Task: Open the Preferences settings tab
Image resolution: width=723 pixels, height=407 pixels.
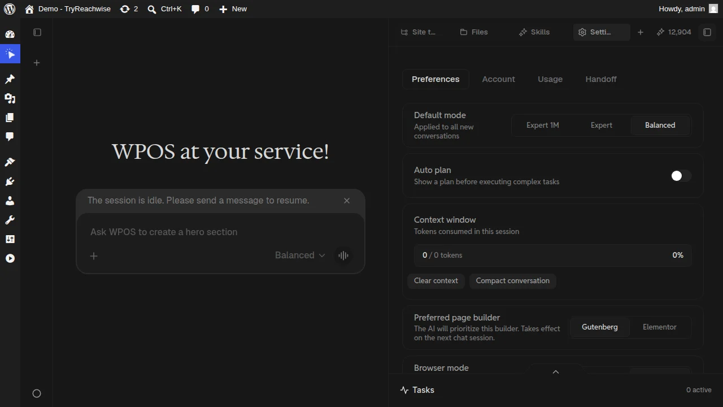Action: pyautogui.click(x=435, y=79)
